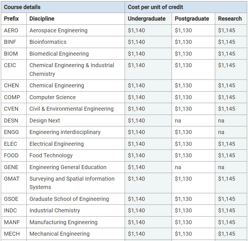Select the 'Biomedical Engineering' cell
The image size is (248, 241).
[x=59, y=54]
